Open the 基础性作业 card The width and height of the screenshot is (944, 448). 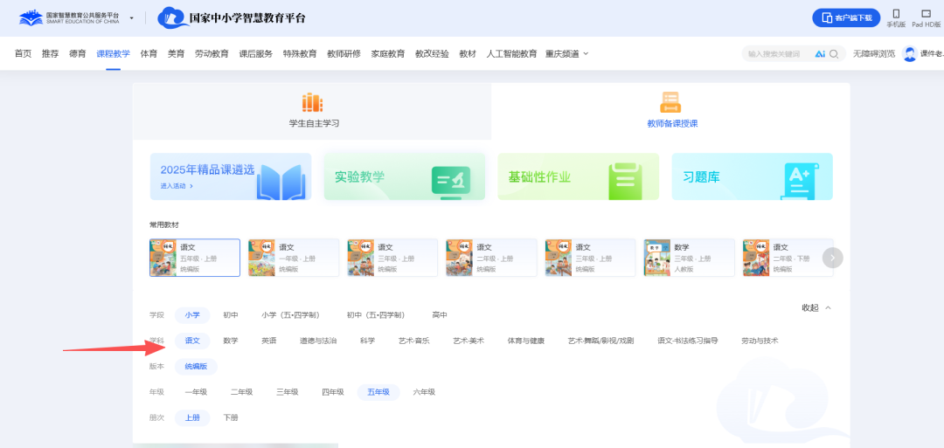coord(579,176)
